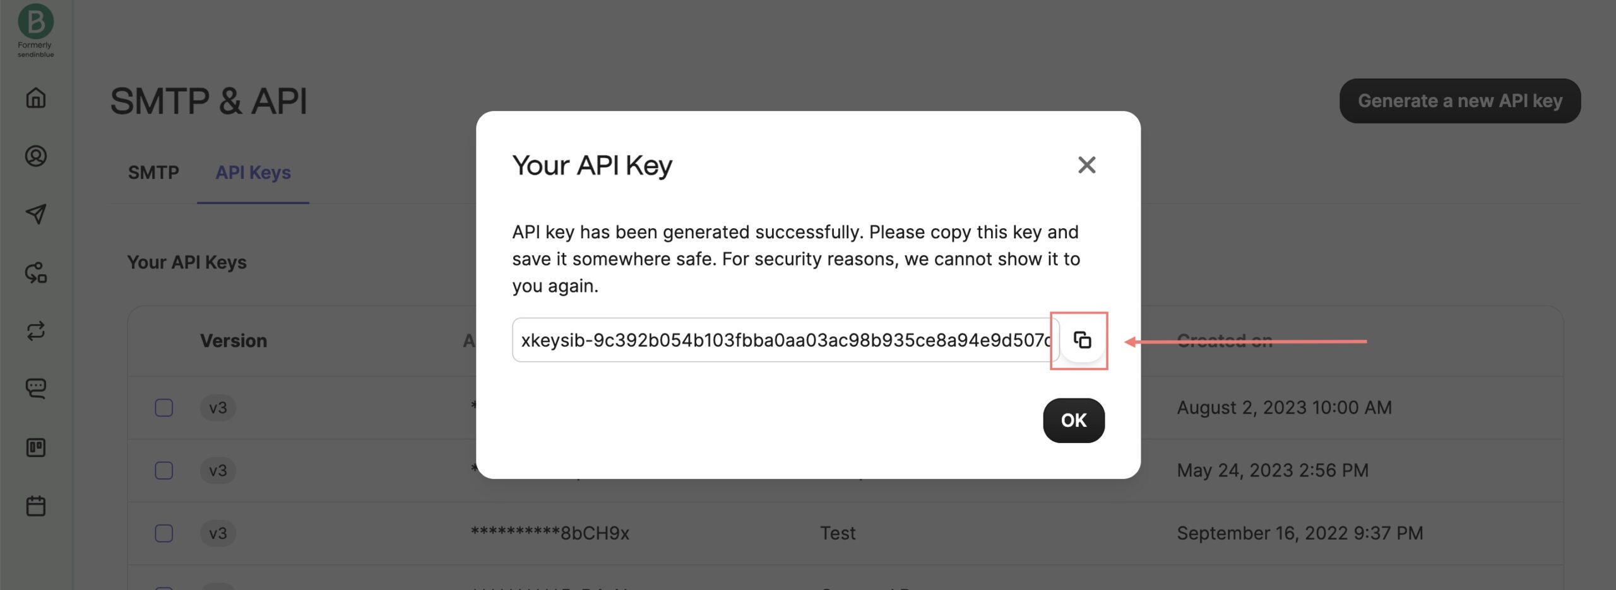This screenshot has width=1616, height=590.
Task: Open the Conversations chat icon
Action: (x=36, y=388)
